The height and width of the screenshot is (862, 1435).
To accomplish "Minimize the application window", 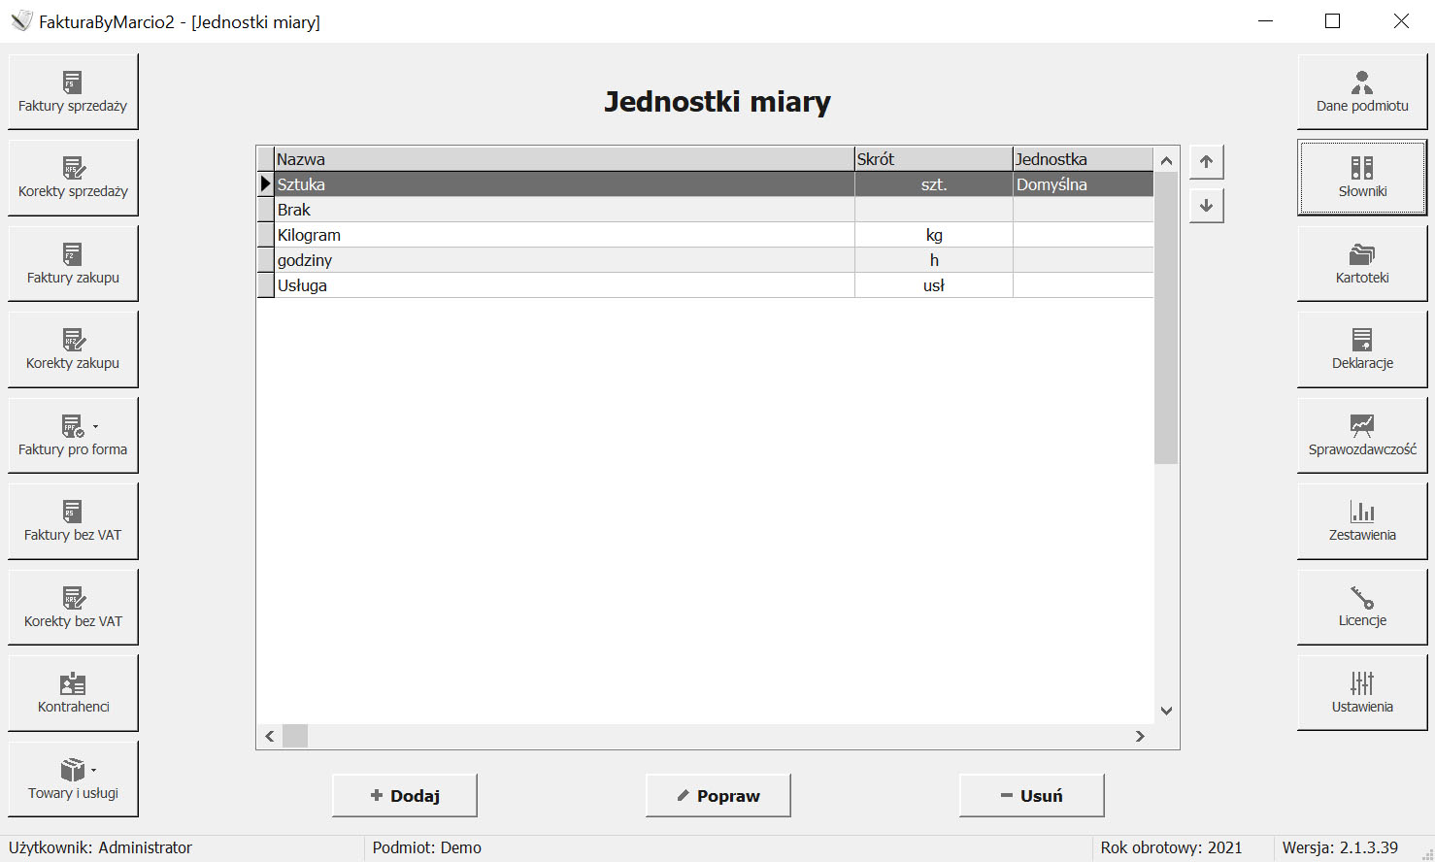I will point(1265,20).
